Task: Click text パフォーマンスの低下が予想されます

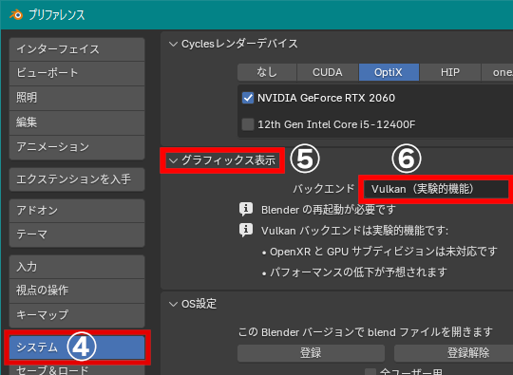Action: (358, 272)
